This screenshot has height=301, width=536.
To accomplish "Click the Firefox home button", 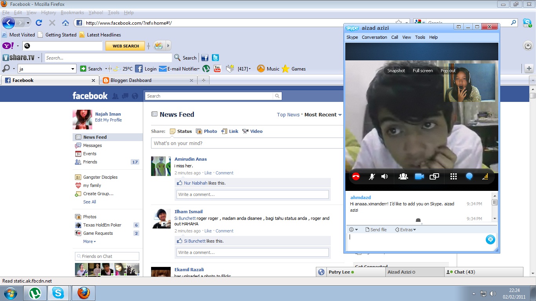I will tap(66, 23).
